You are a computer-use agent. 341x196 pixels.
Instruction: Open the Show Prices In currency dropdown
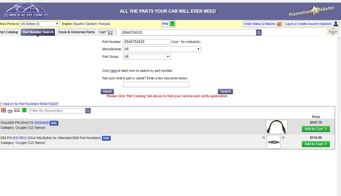(x=39, y=24)
